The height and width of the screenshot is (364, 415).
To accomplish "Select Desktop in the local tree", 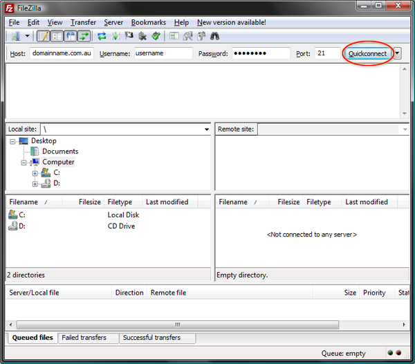I will [44, 141].
